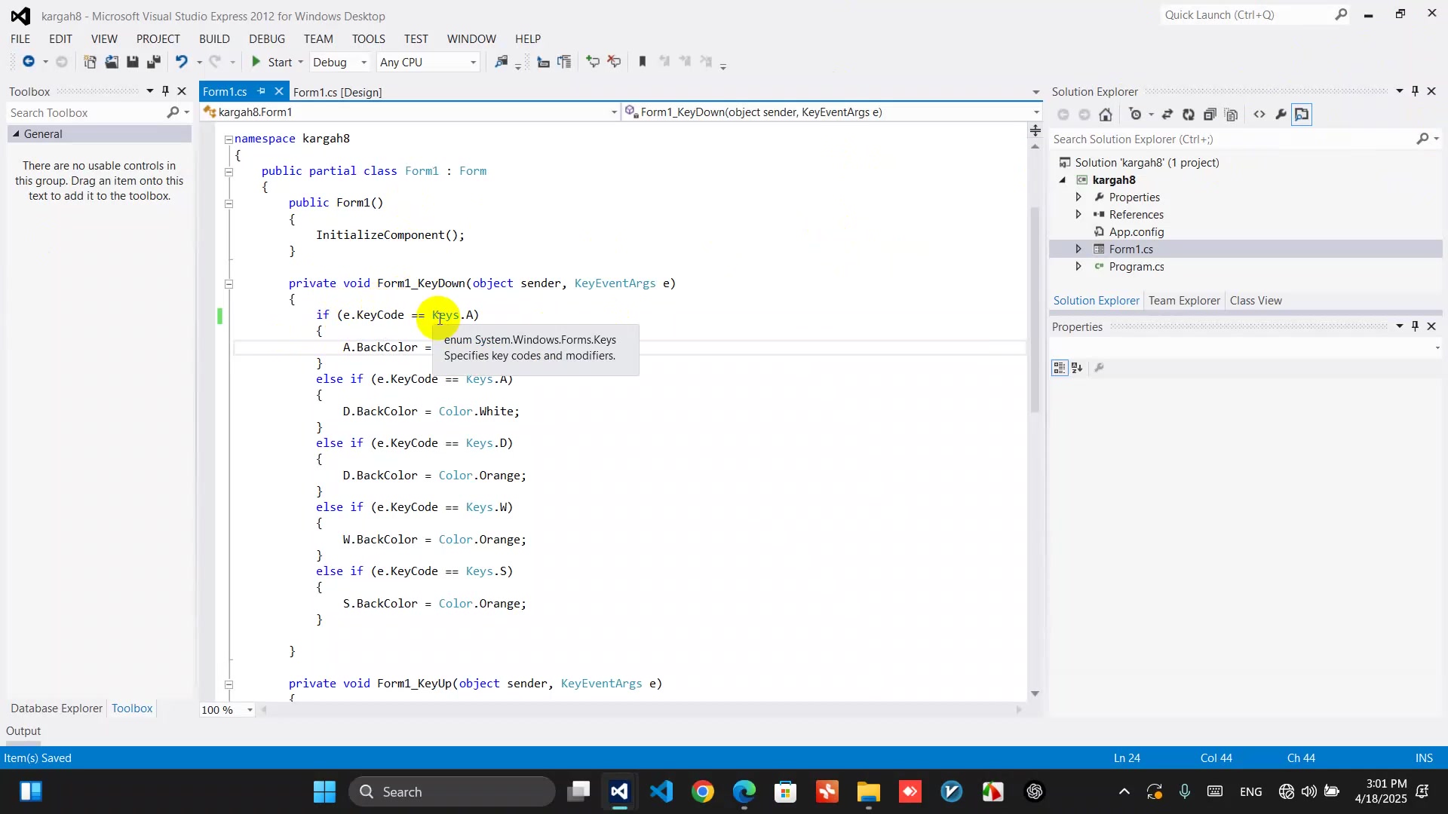This screenshot has width=1448, height=814.
Task: Toggle Categorized view in Properties panel
Action: (1060, 368)
